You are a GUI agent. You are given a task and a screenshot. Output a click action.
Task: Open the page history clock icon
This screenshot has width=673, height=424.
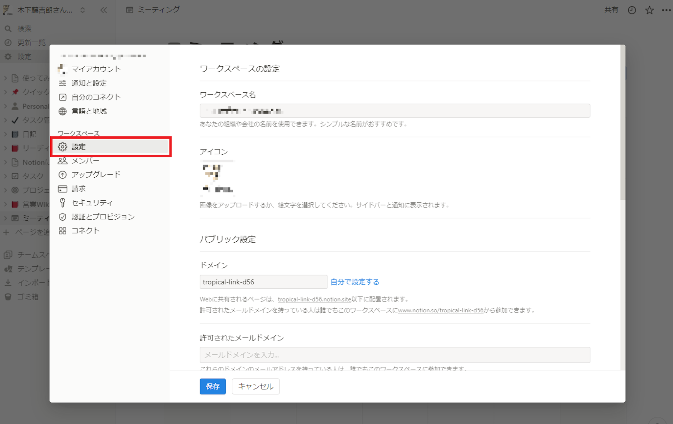pos(632,10)
